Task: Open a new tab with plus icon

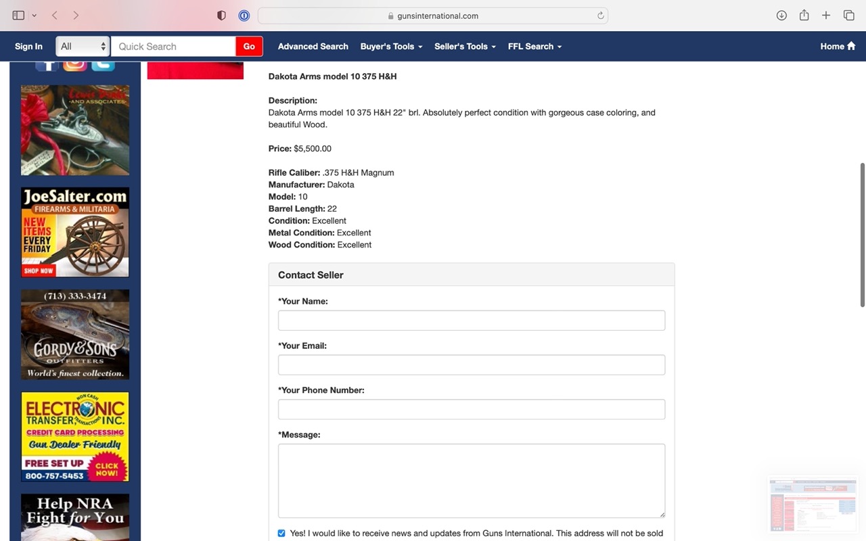Action: (826, 16)
